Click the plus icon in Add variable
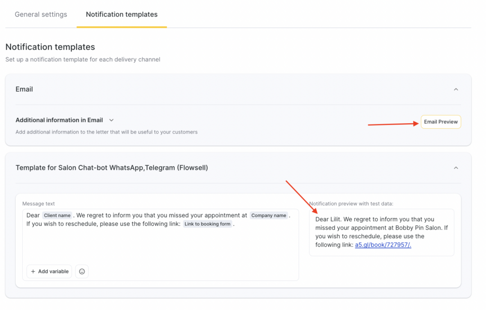Screen dimensions: 486x310 [x=33, y=271]
